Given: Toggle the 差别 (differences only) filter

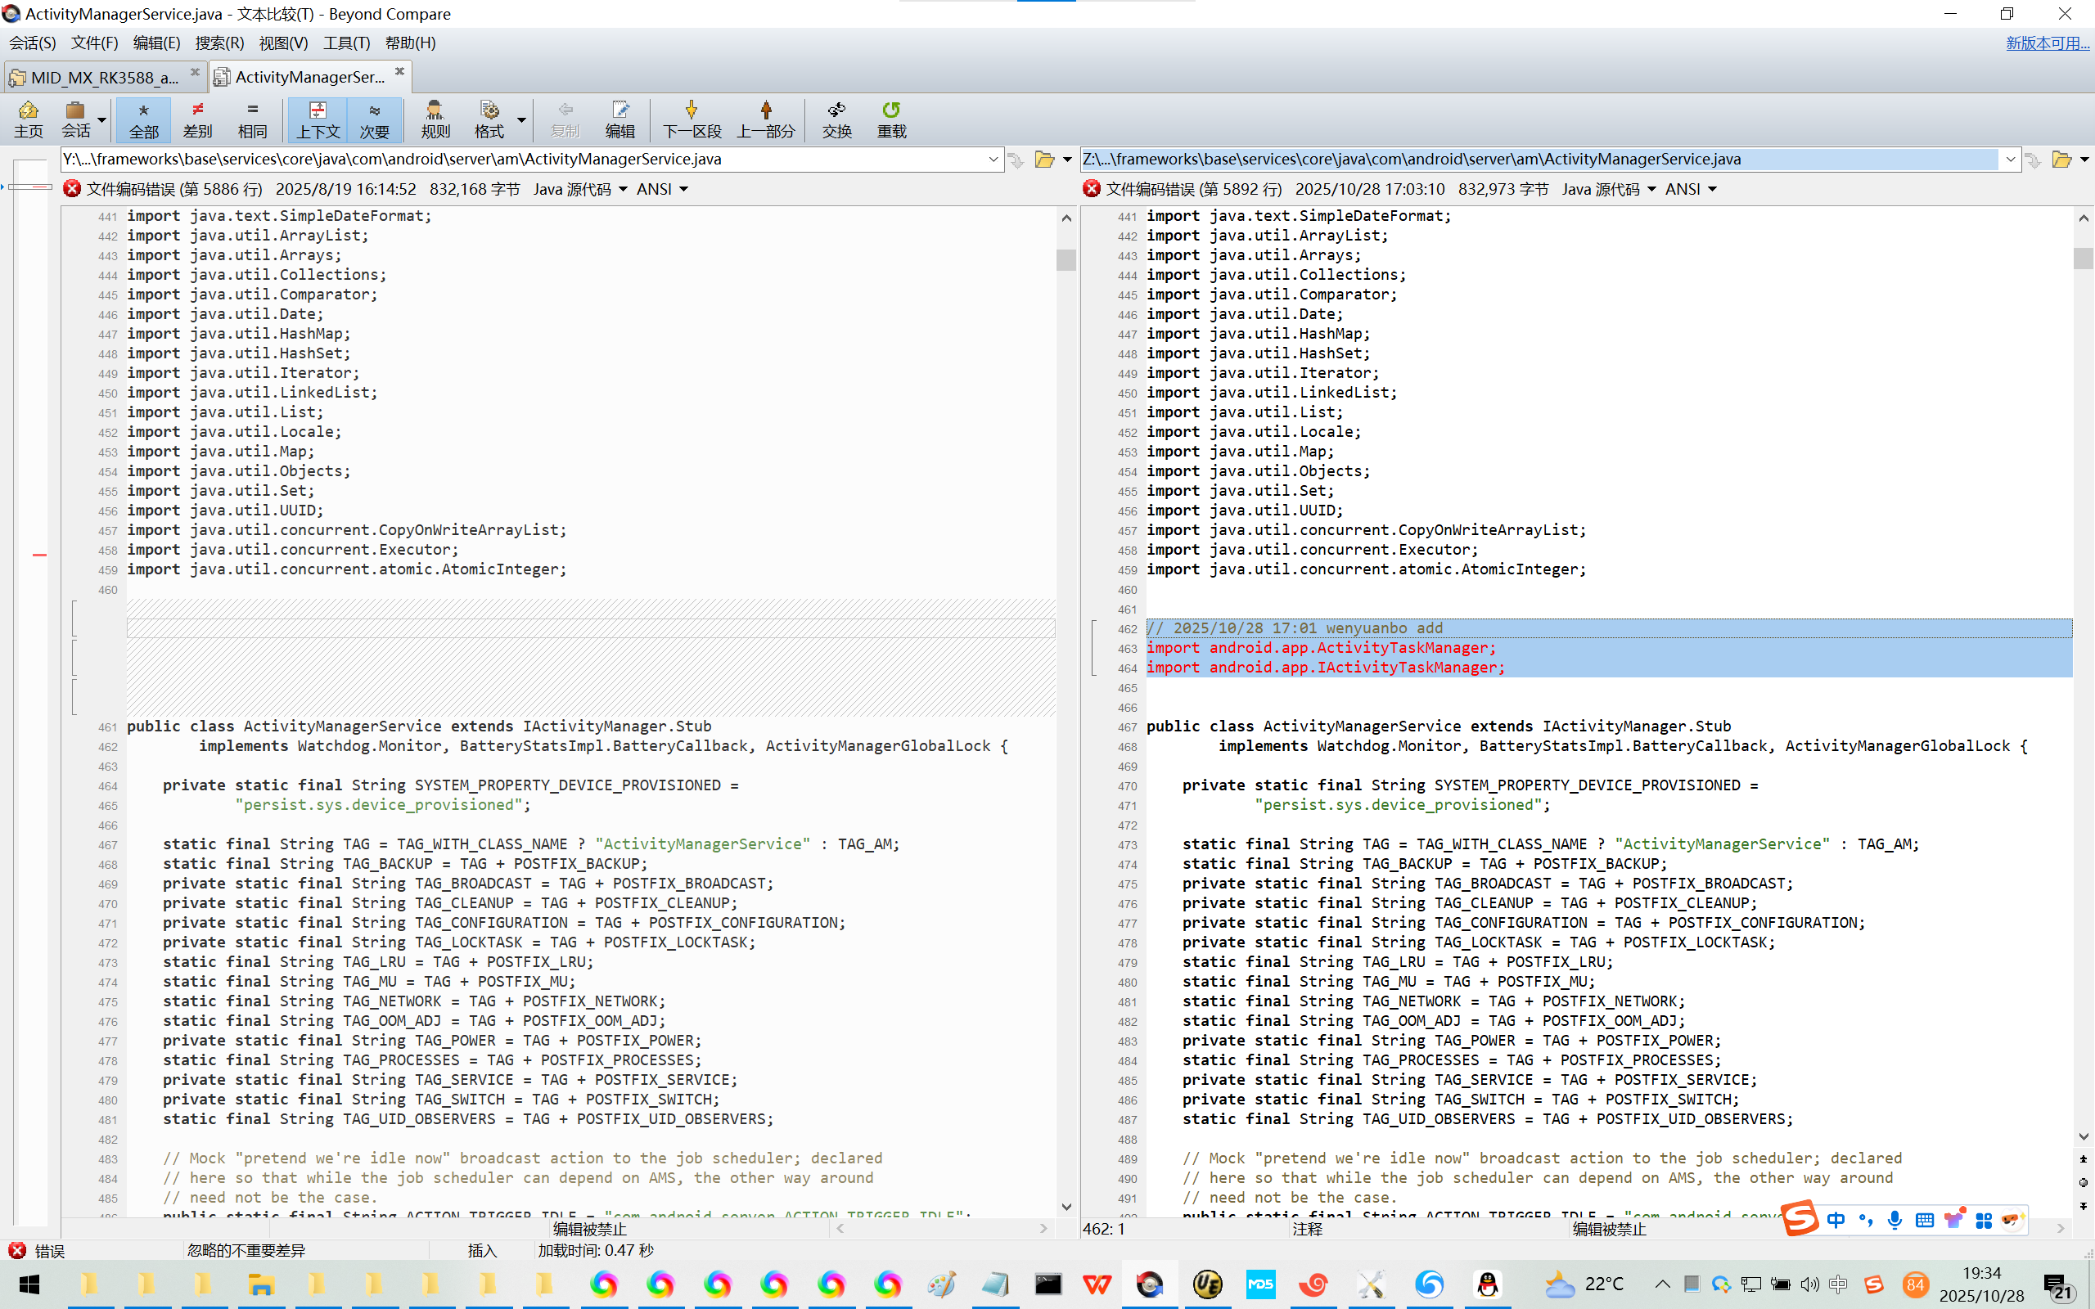Looking at the screenshot, I should tap(197, 119).
